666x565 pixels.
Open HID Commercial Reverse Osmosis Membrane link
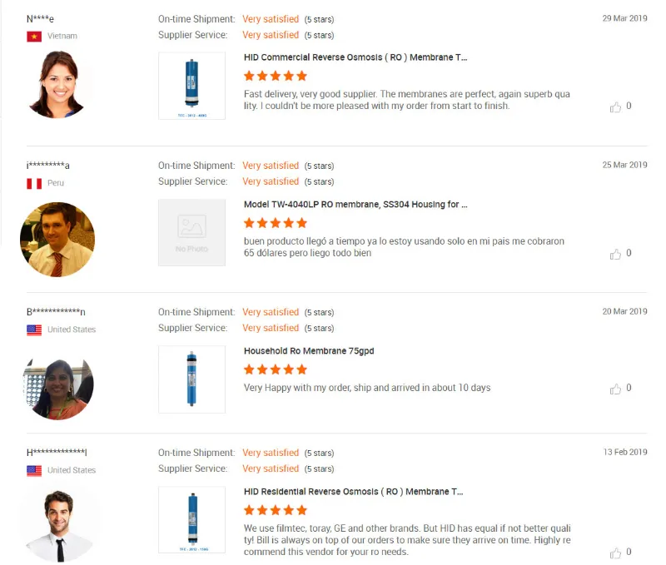(x=355, y=57)
